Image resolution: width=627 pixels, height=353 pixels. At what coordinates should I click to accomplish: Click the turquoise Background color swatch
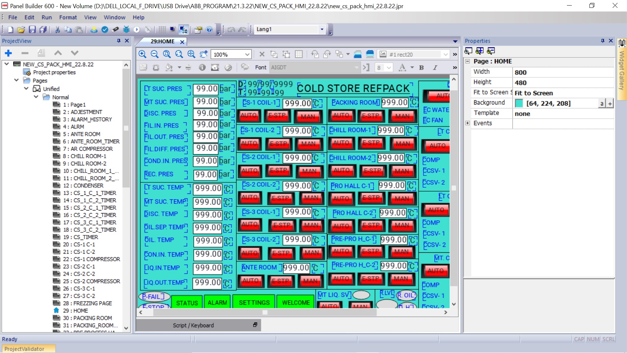click(519, 103)
